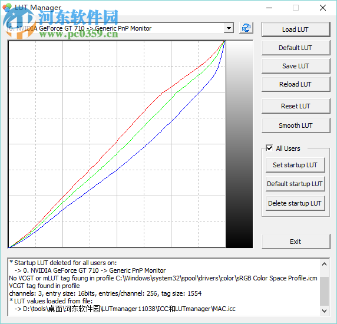Minimize the LUT Manager window
This screenshot has width=337, height=324.
(269, 8)
